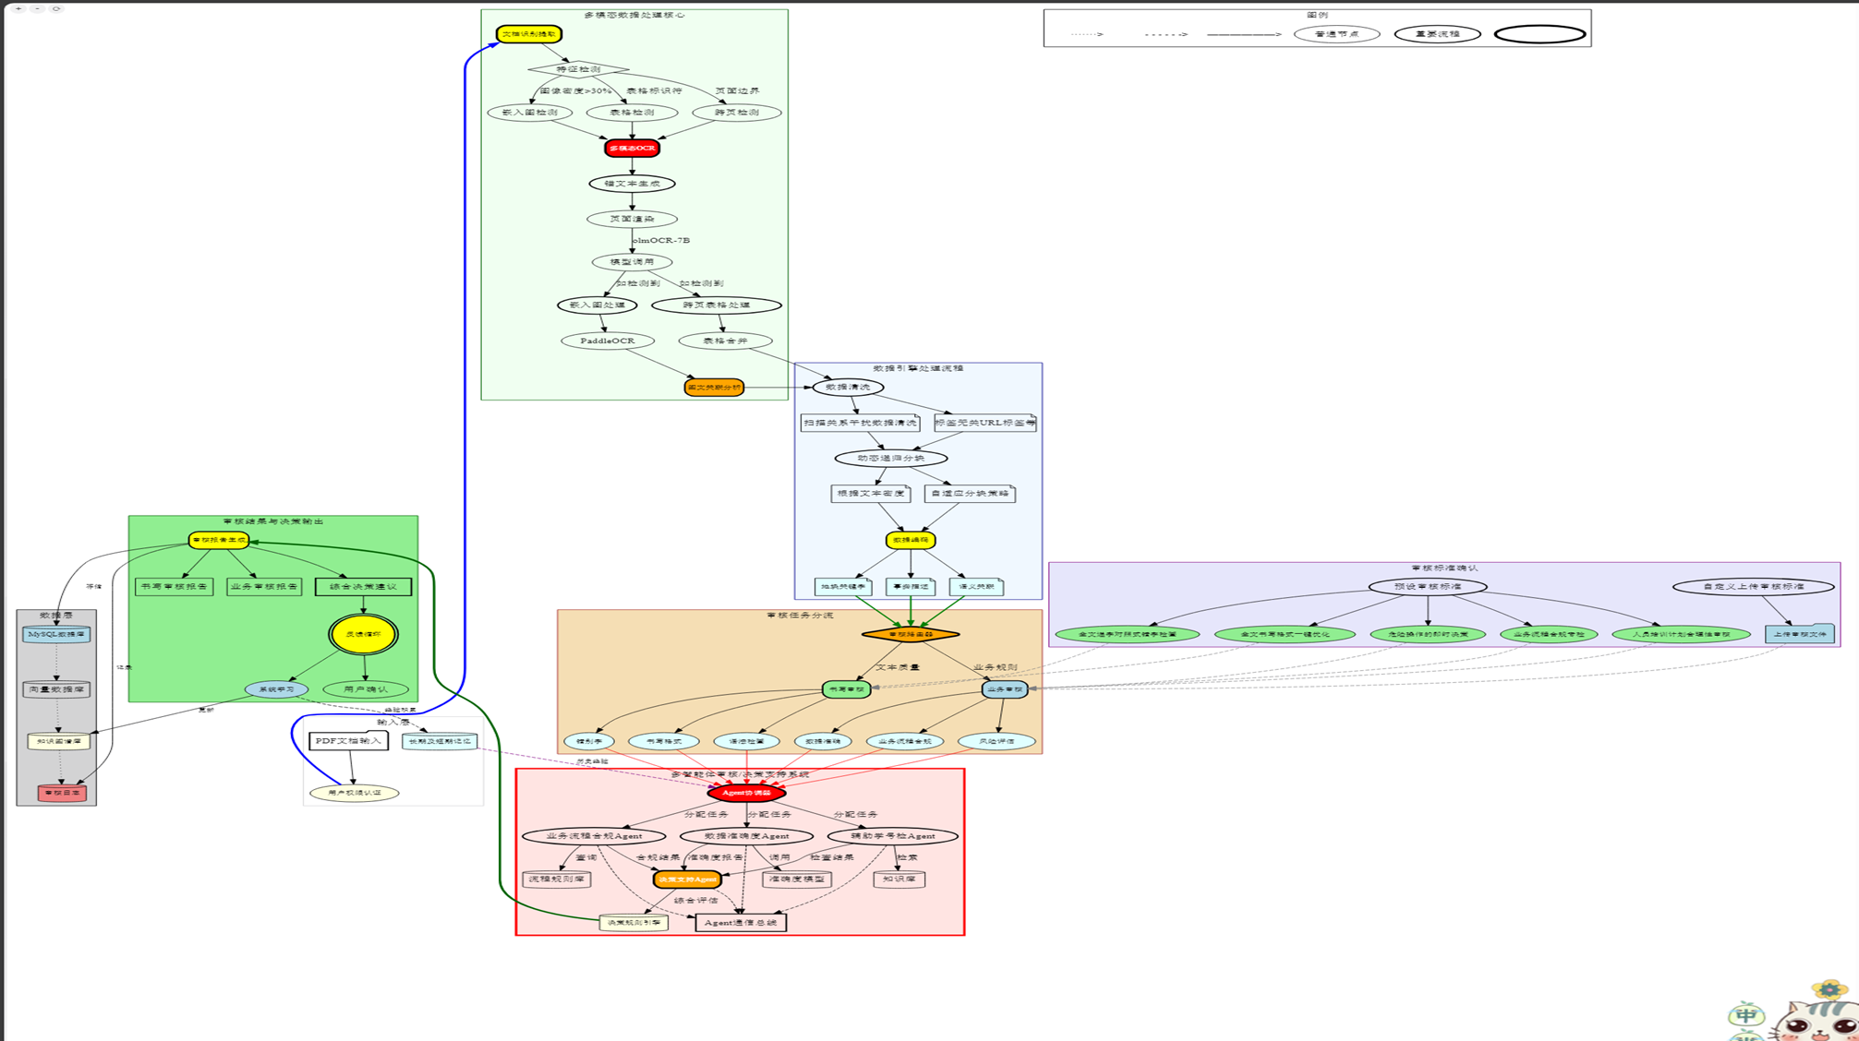
Task: Click the 业务审核报告 box
Action: point(264,587)
